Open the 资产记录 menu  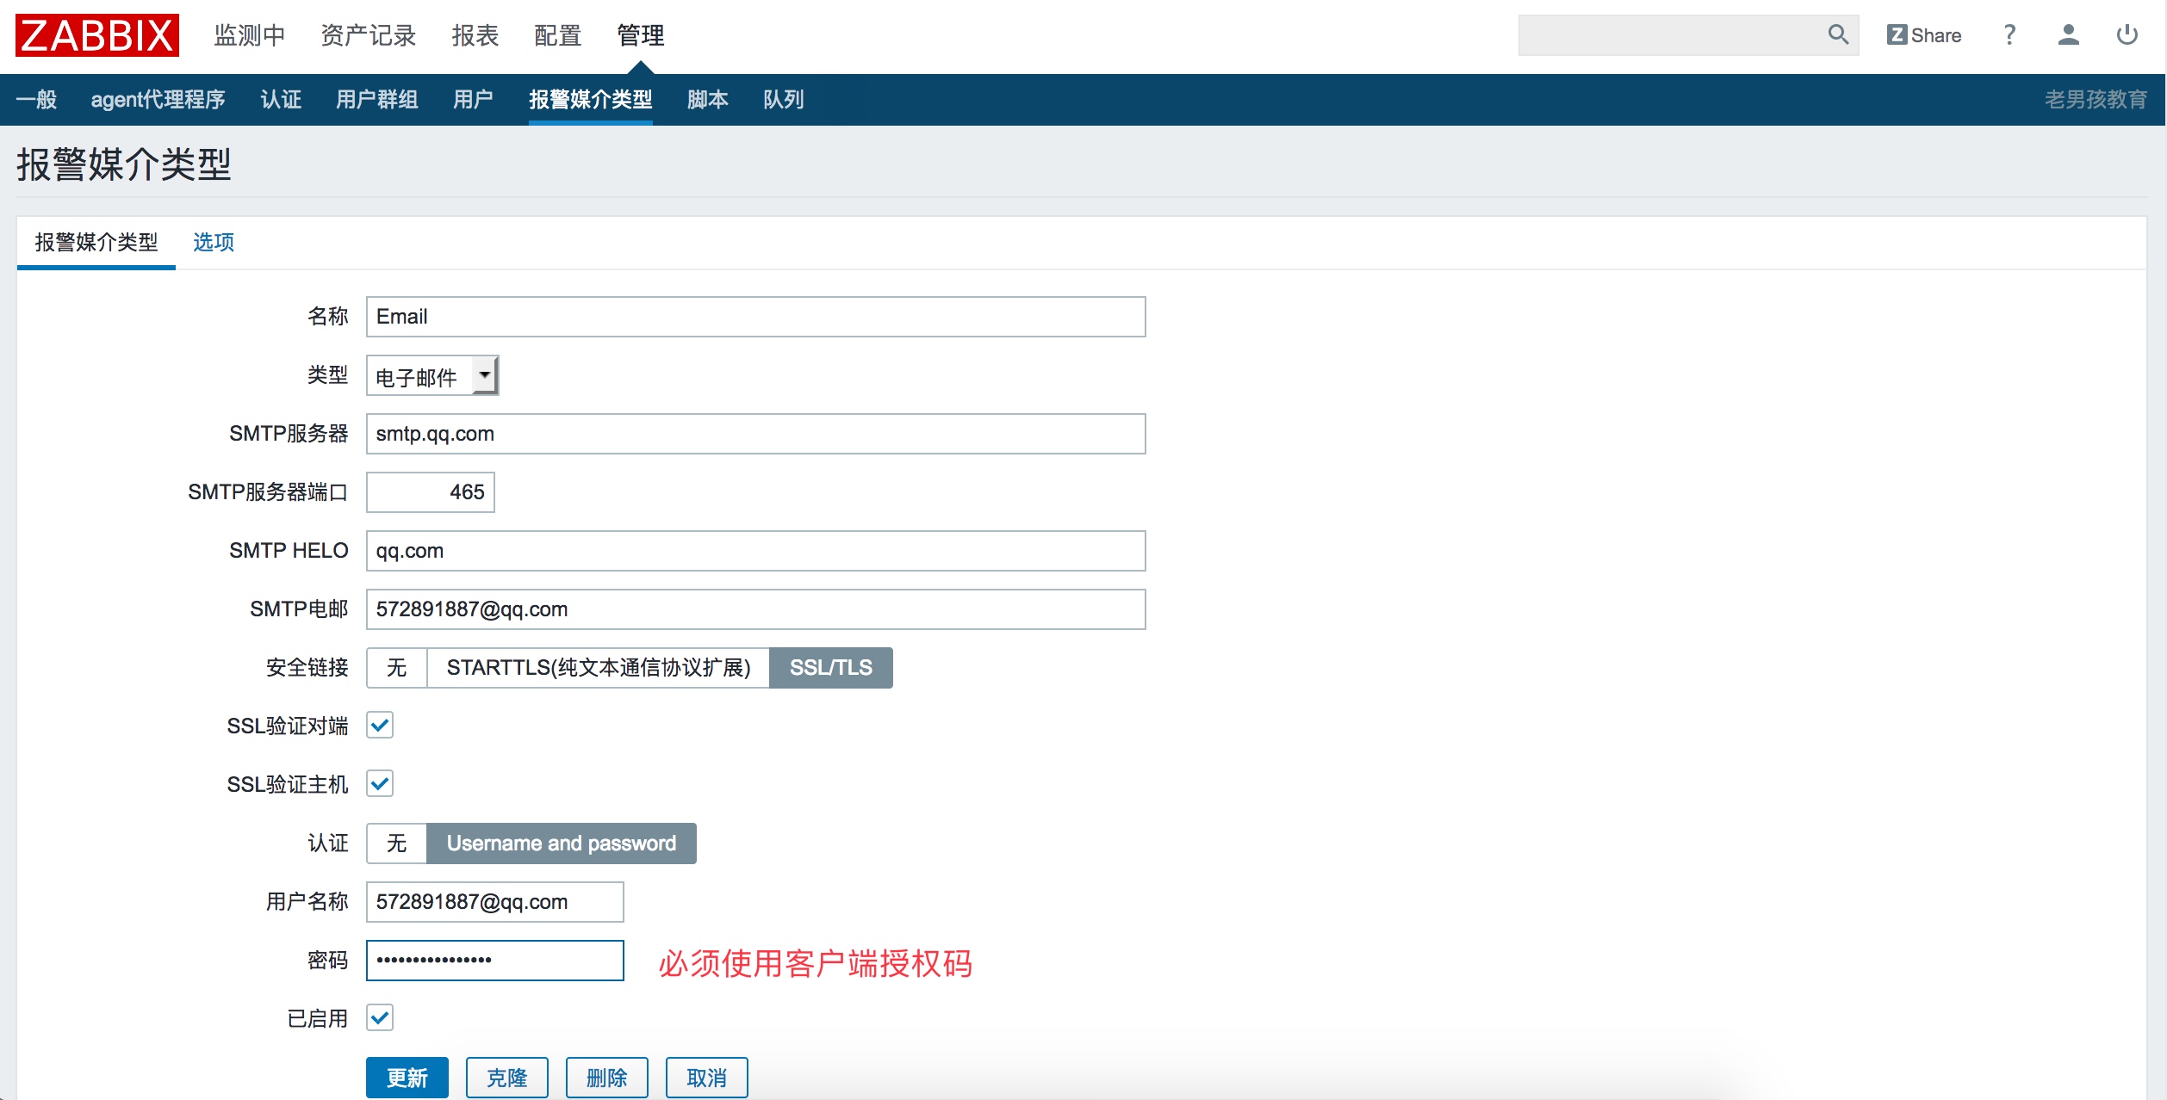tap(369, 35)
